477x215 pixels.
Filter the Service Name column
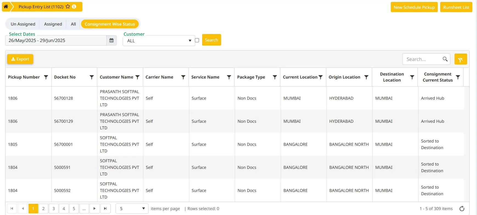[229, 77]
